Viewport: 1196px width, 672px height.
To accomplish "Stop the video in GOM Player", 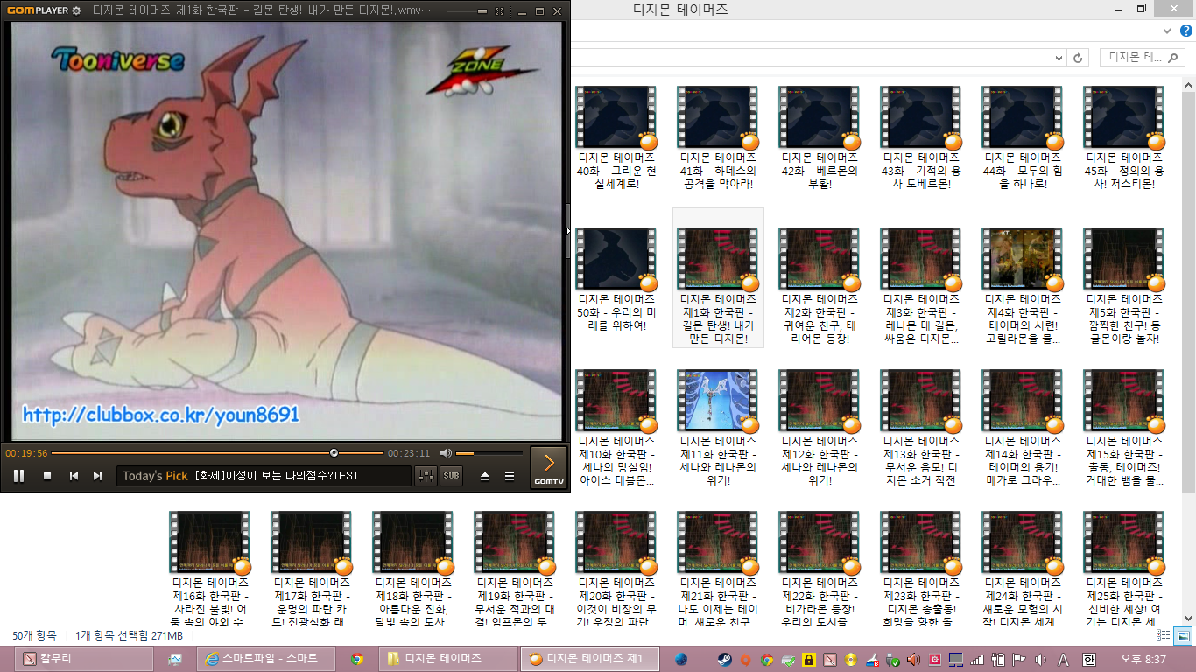I will point(47,476).
